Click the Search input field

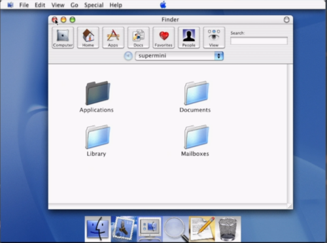pos(259,40)
